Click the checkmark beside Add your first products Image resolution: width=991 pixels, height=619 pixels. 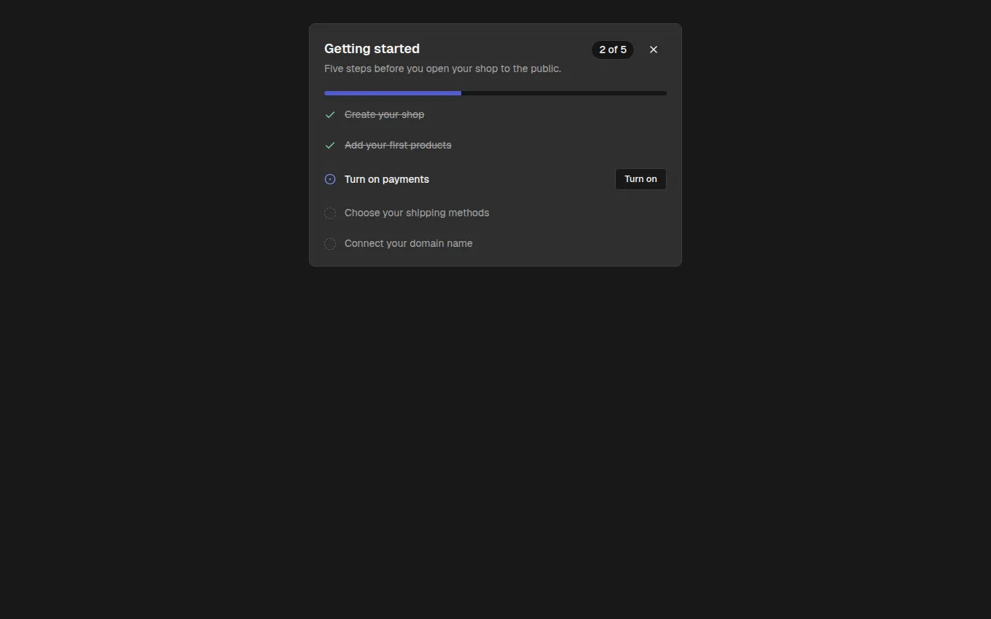[330, 146]
